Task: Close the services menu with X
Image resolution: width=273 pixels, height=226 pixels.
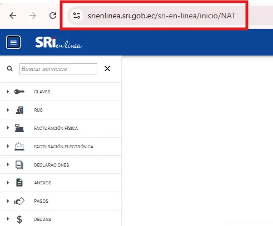Action: point(107,69)
